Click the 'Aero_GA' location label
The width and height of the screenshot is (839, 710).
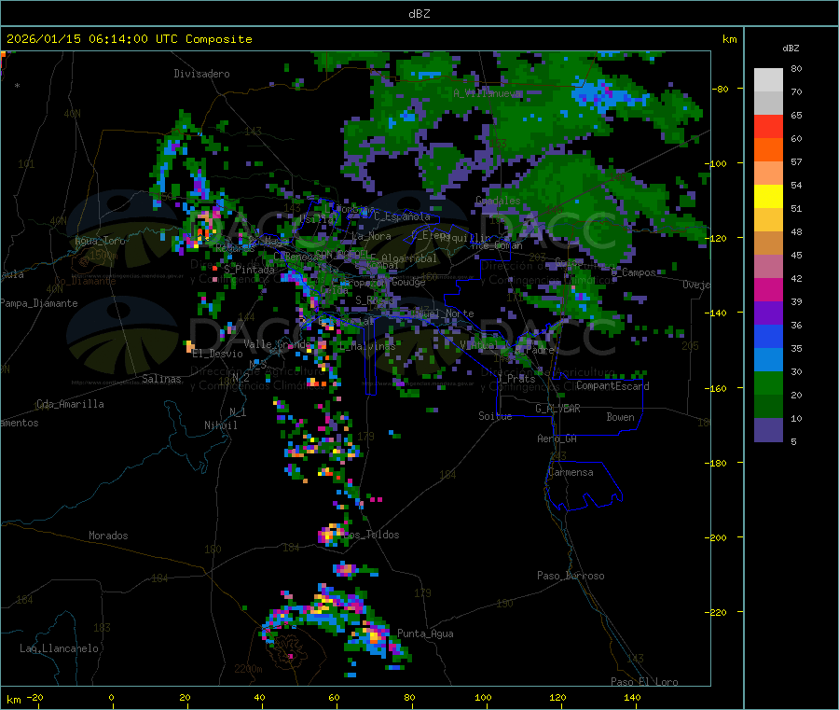point(557,439)
